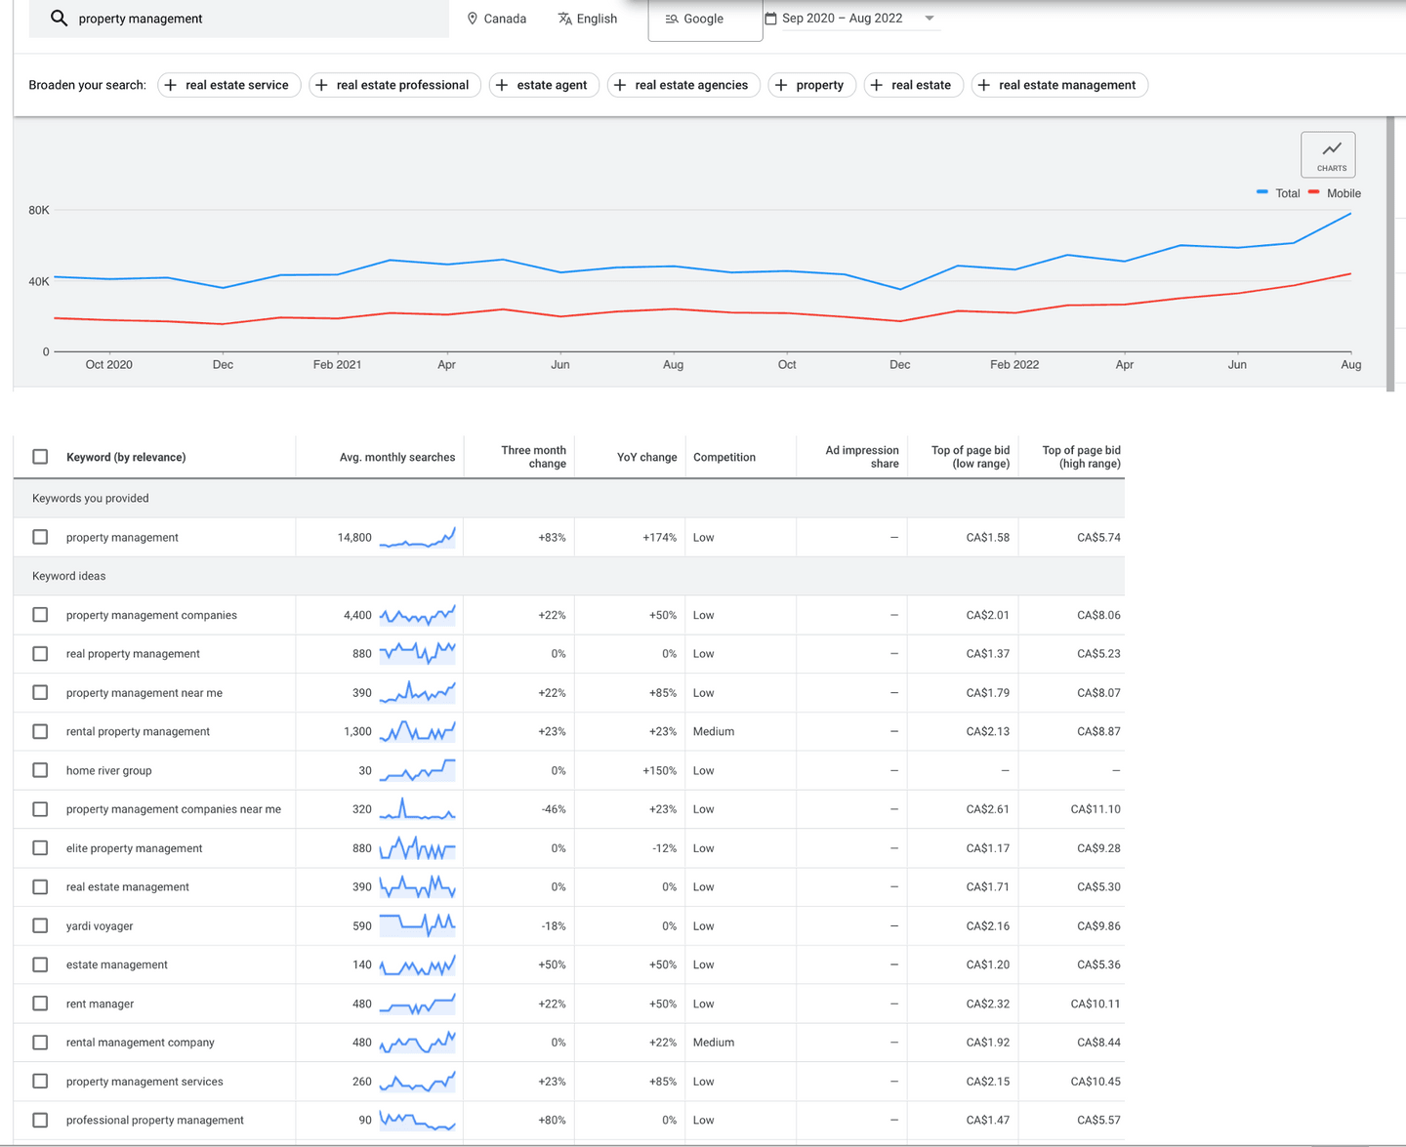Open the Canada location selector
The image size is (1406, 1147).
click(496, 19)
